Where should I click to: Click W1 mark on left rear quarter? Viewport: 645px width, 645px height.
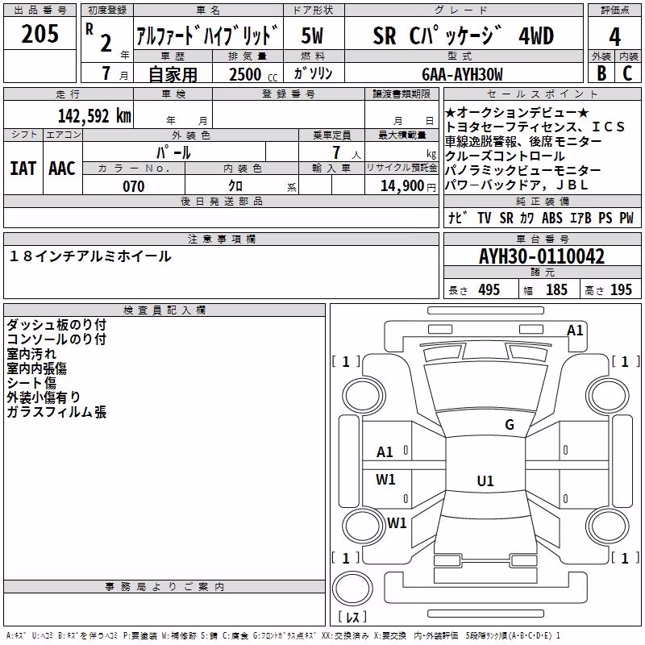[x=397, y=523]
